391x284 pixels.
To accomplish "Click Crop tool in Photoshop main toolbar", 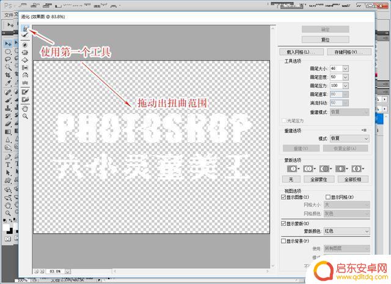I will (x=8, y=75).
